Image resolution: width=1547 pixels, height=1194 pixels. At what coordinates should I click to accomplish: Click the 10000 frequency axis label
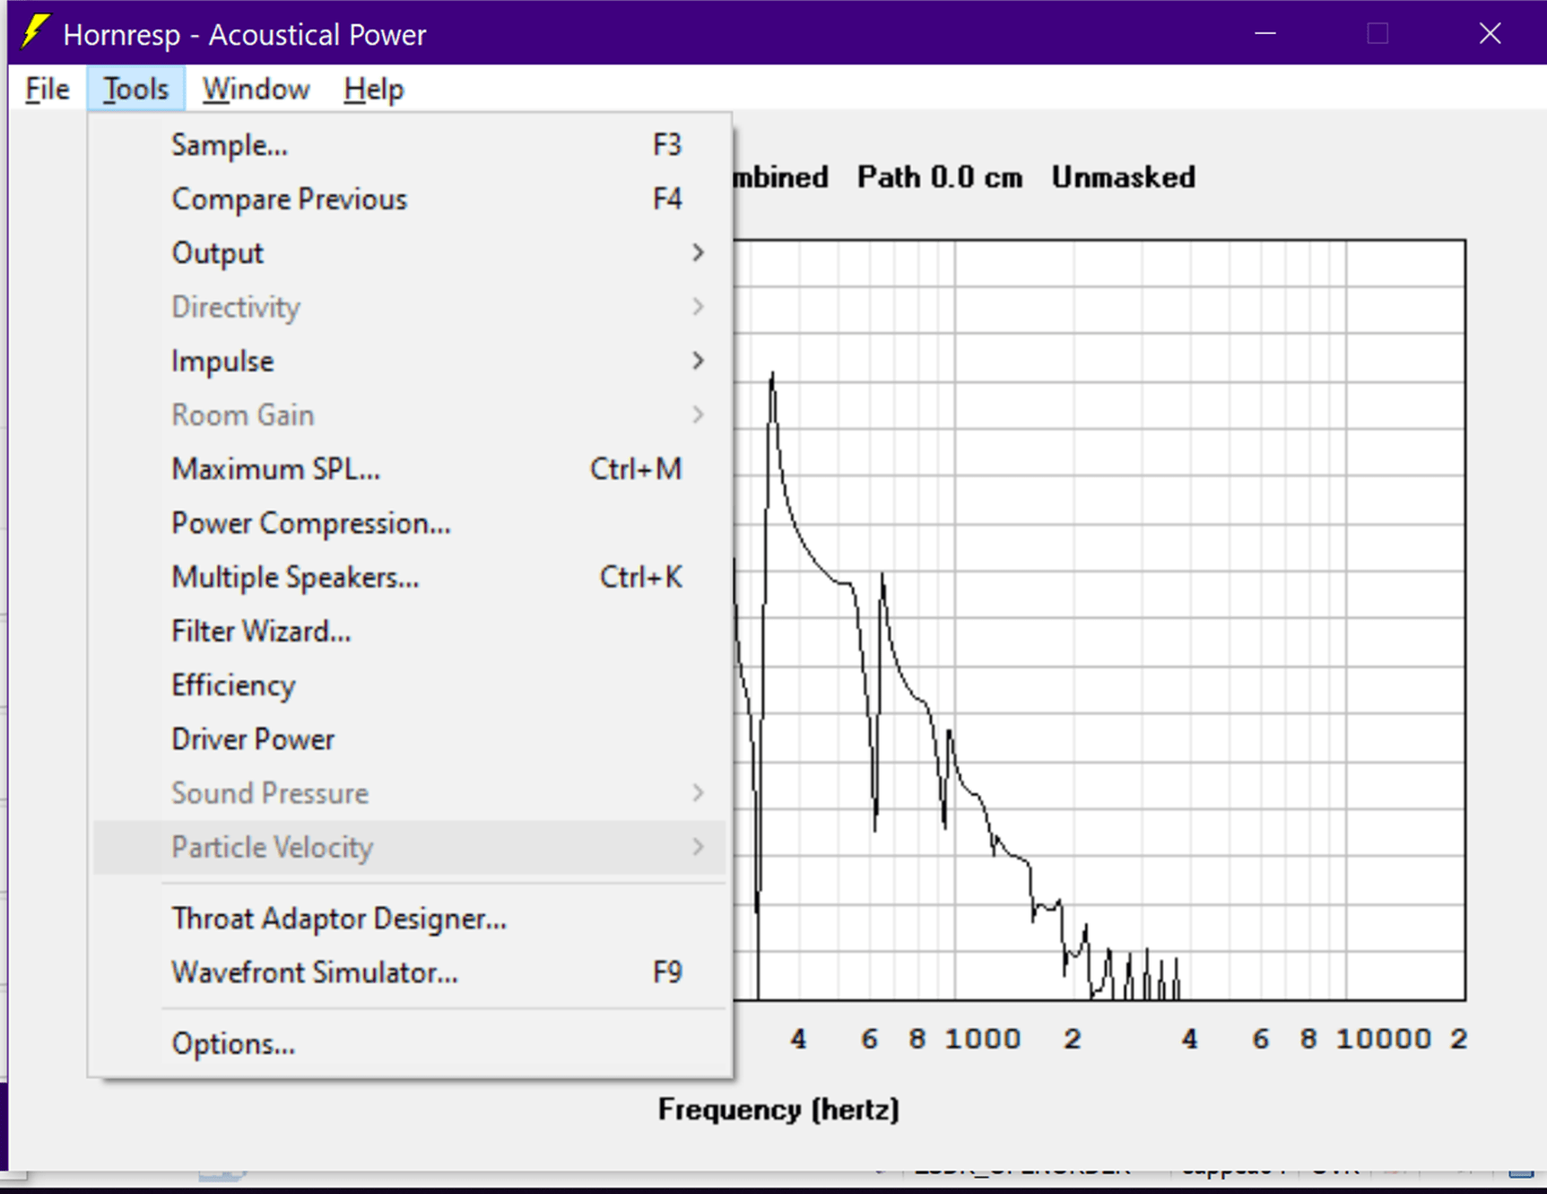(x=1384, y=1039)
